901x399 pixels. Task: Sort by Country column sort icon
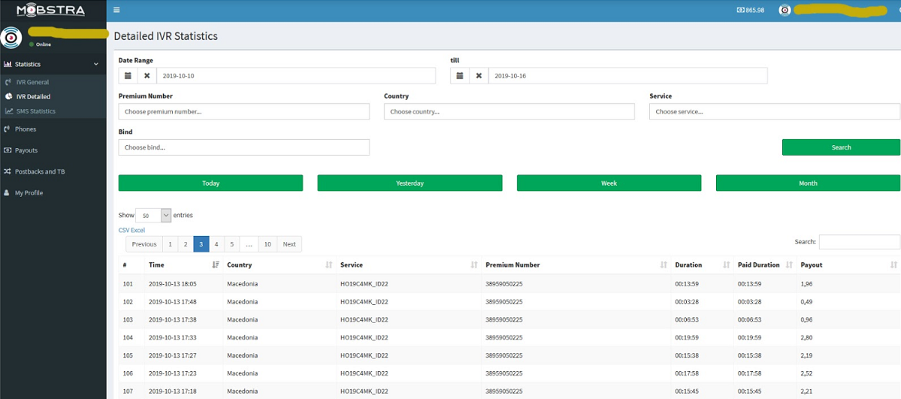tap(328, 265)
